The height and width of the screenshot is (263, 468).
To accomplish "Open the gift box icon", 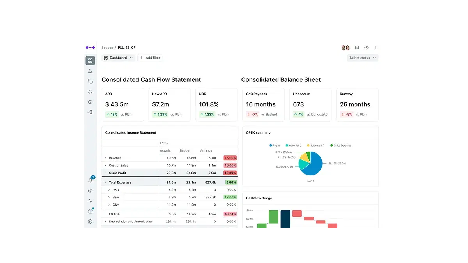I will tap(90, 211).
